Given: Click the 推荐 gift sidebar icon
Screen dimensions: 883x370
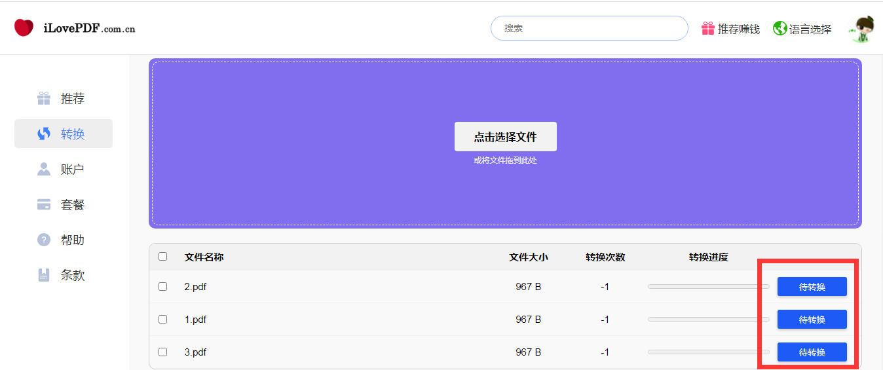Looking at the screenshot, I should [x=44, y=99].
